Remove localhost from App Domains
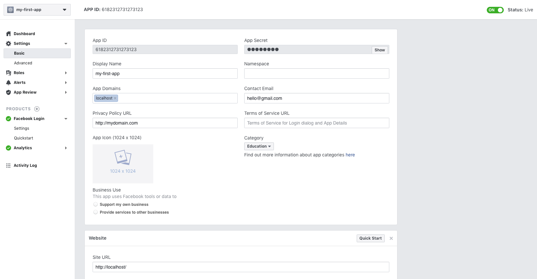This screenshot has height=279, width=537. [115, 98]
